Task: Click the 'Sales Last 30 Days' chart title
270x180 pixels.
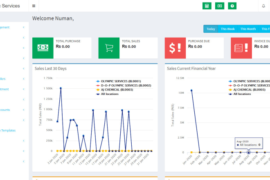Action: [x=51, y=69]
